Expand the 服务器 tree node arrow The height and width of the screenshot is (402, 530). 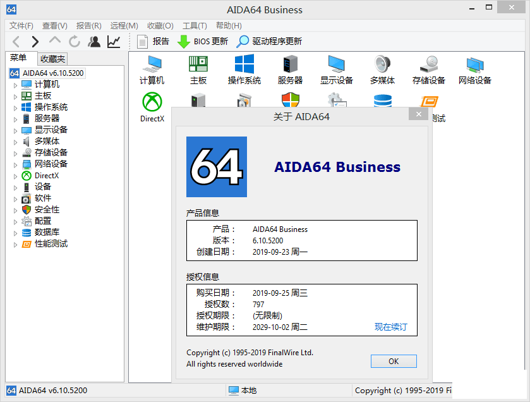(x=15, y=119)
